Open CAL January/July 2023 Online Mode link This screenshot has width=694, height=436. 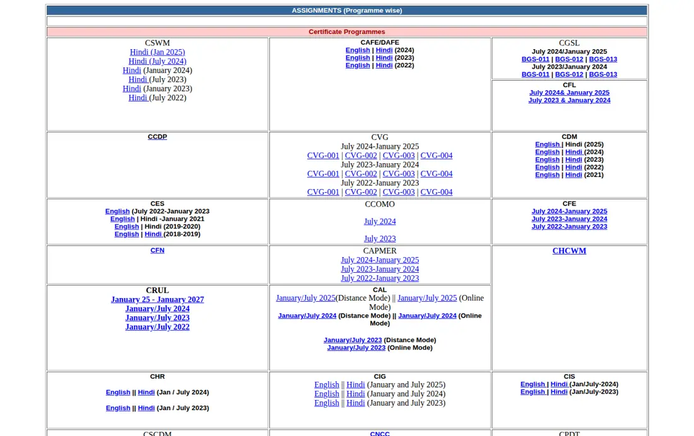click(356, 348)
